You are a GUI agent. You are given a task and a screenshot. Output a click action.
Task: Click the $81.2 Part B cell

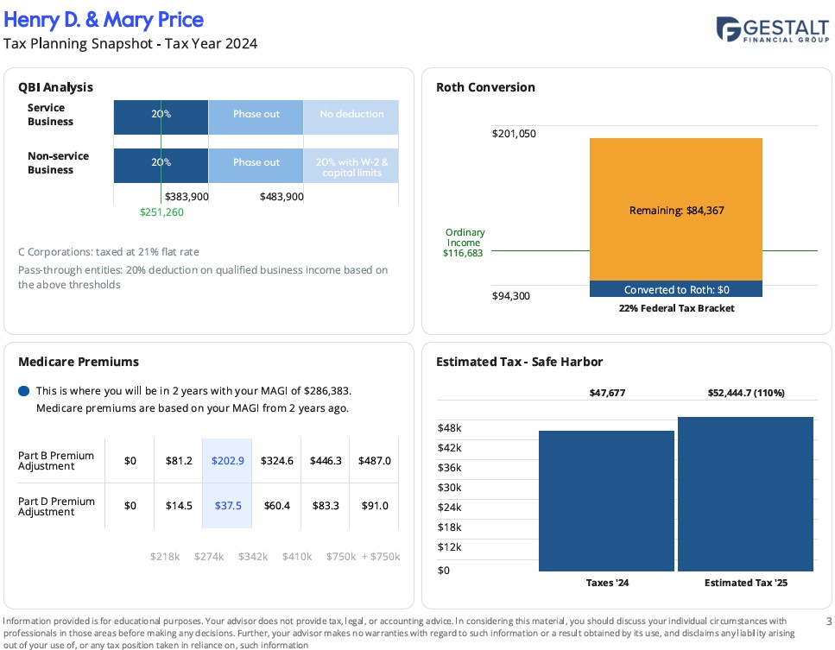[179, 461]
